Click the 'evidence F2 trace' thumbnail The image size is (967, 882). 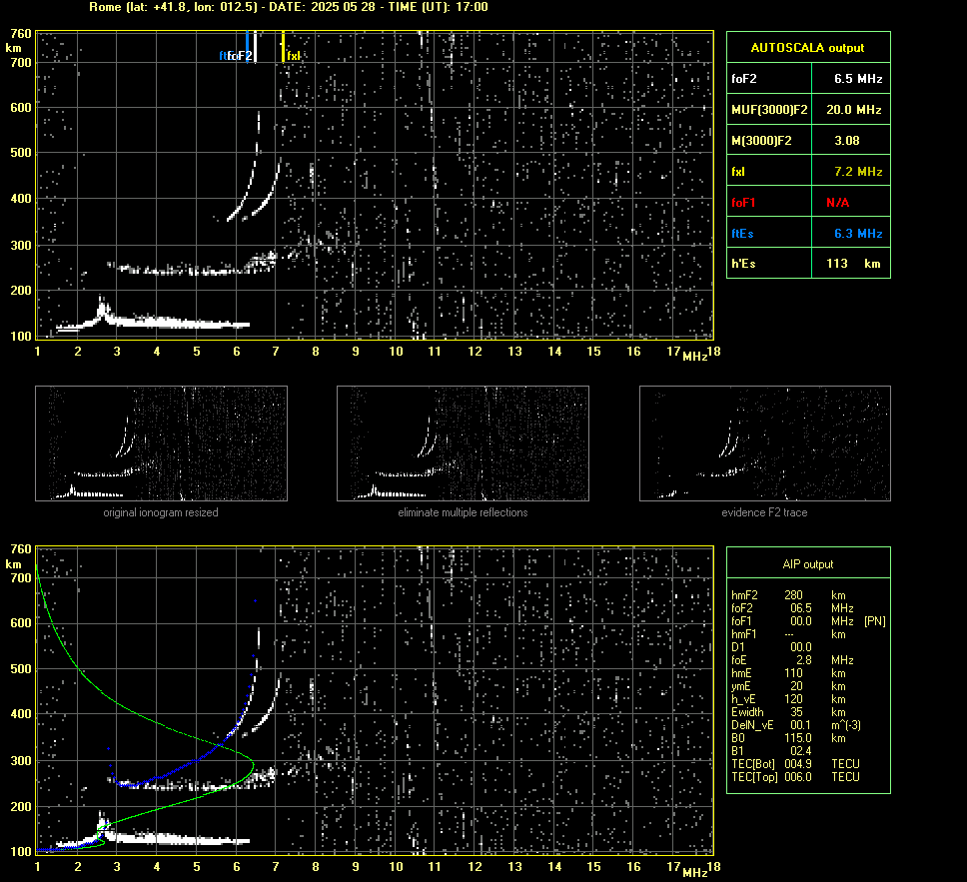[x=765, y=443]
